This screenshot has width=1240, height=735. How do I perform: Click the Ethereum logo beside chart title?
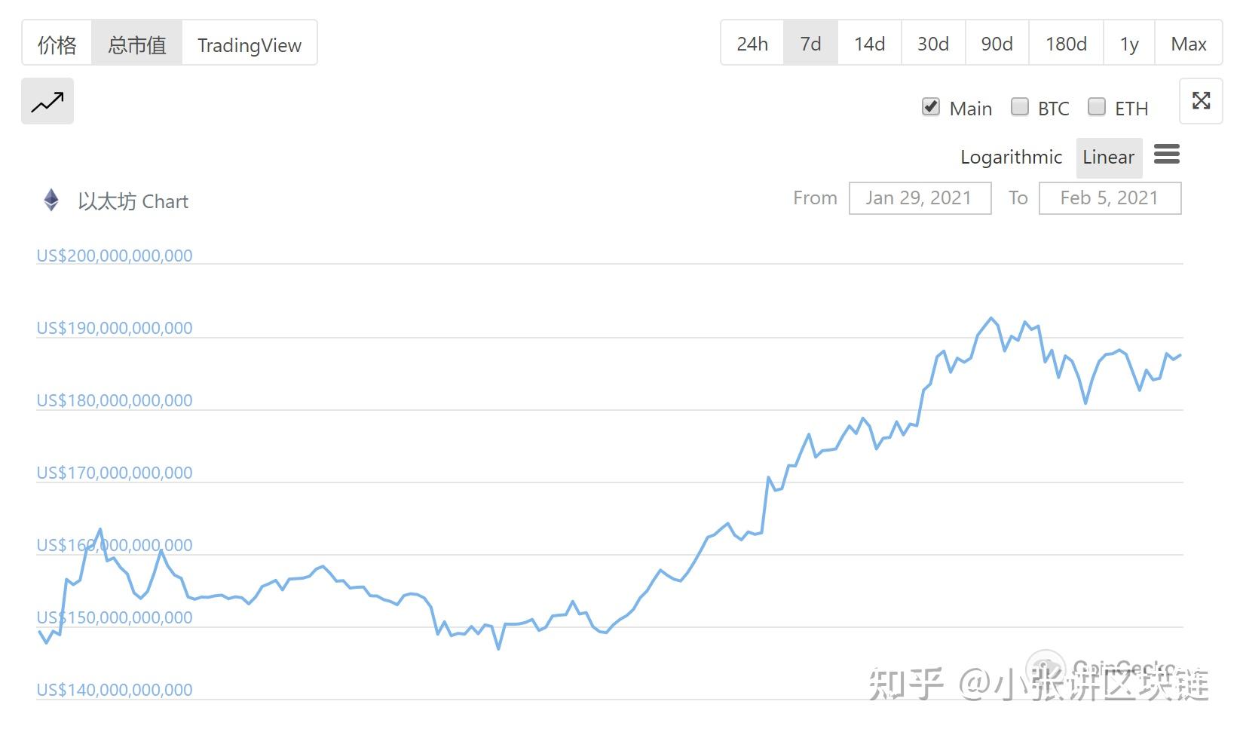(x=51, y=200)
